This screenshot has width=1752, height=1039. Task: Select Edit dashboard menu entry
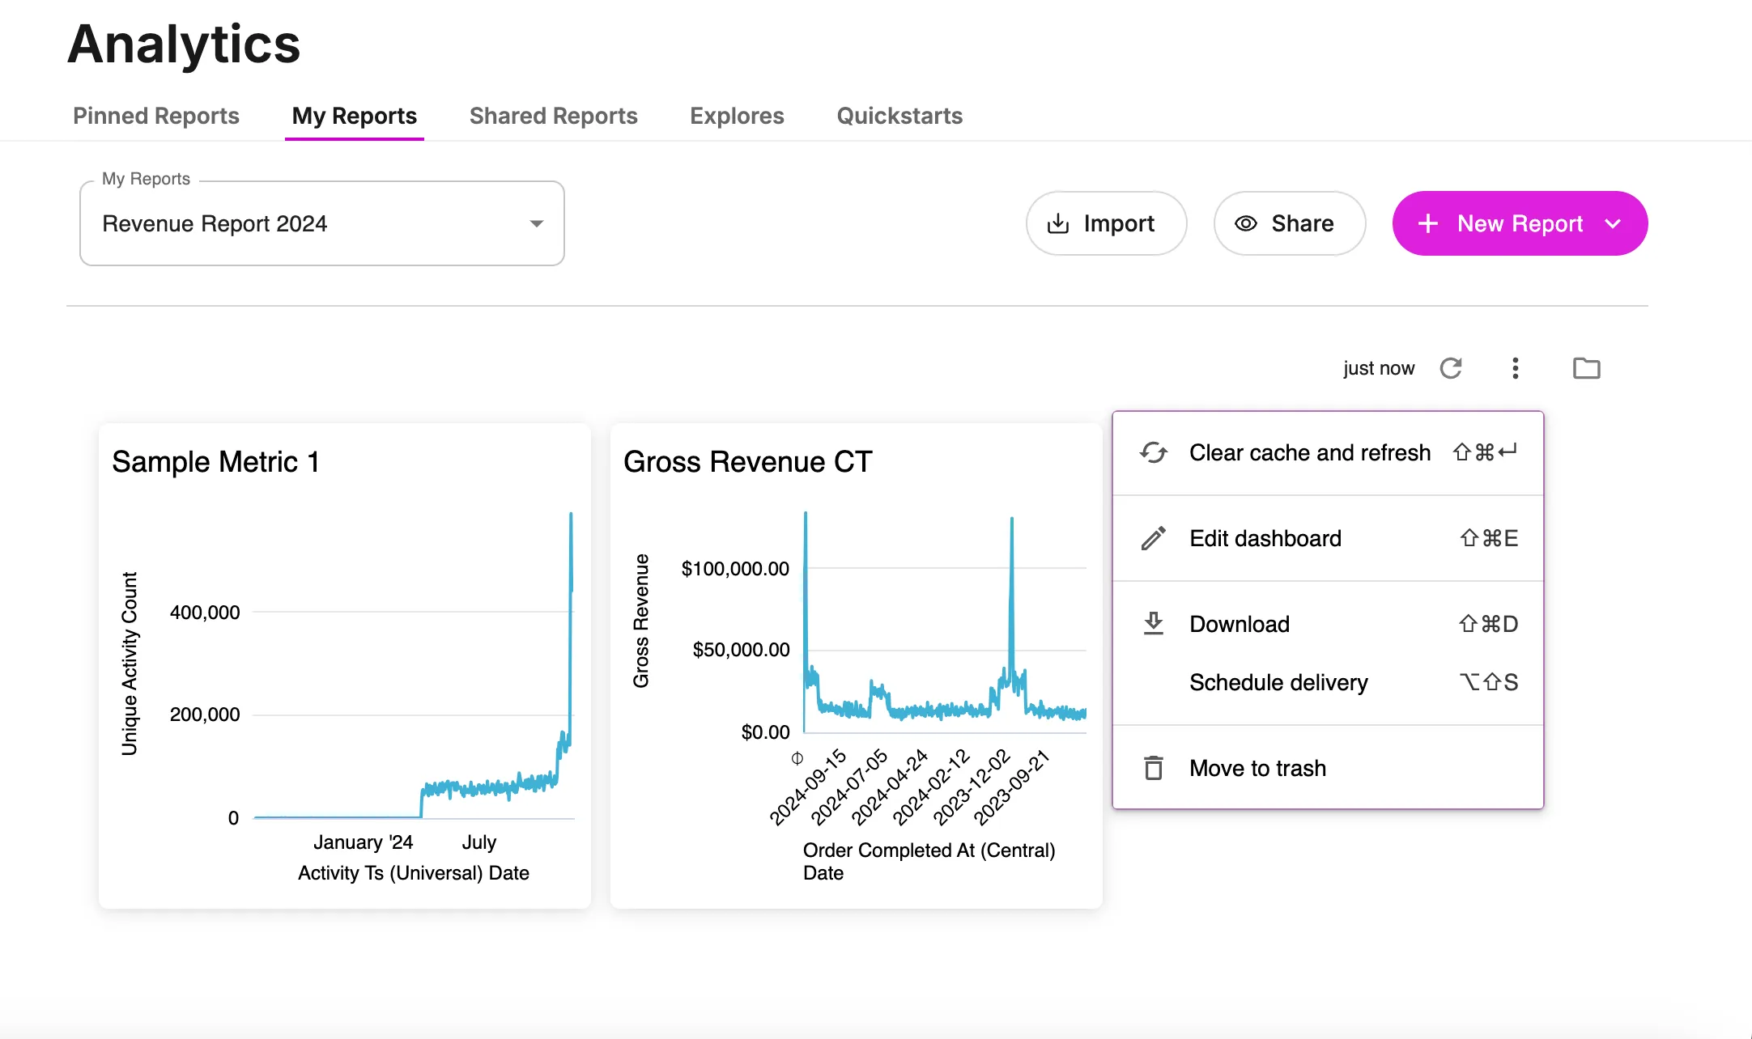pyautogui.click(x=1328, y=538)
